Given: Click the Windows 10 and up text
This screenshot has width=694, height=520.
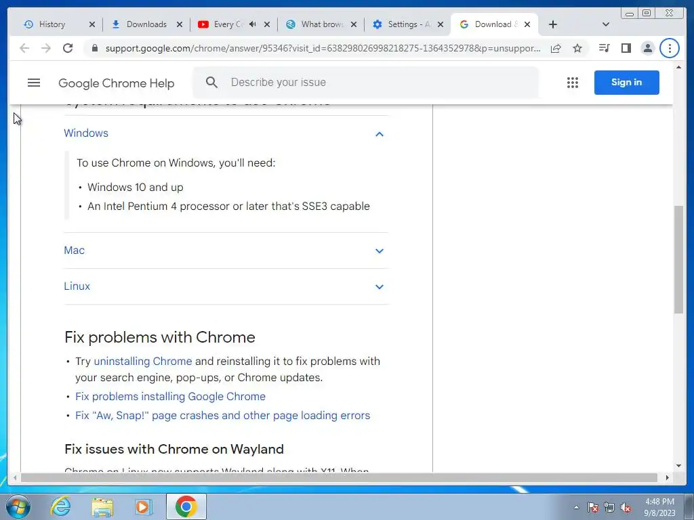Looking at the screenshot, I should (x=136, y=187).
